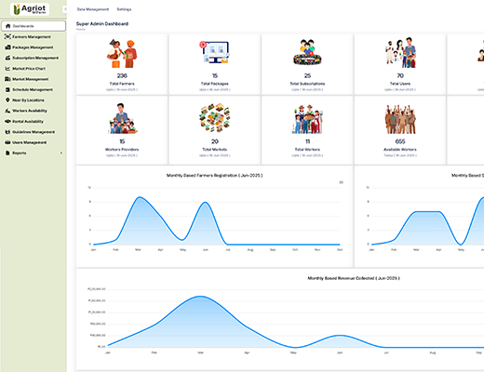Open the Settings menu
The image size is (484, 372).
(x=124, y=9)
